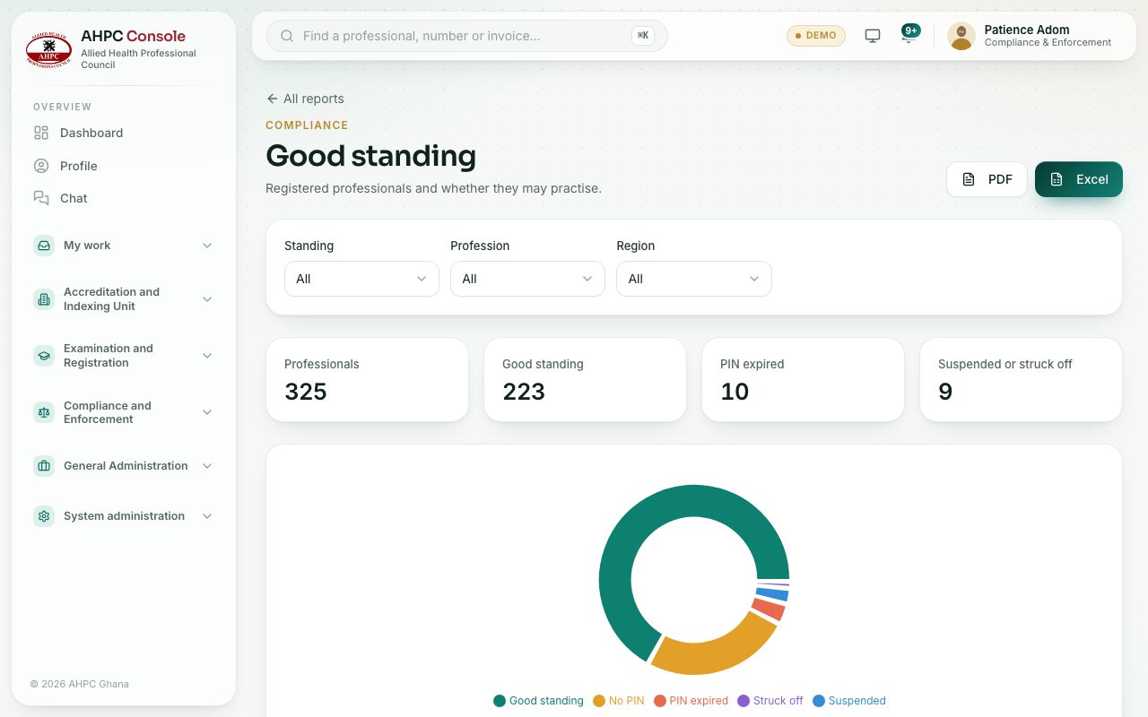1148x717 pixels.
Task: Click the Compliance and Enforcement scales icon
Action: 44,412
